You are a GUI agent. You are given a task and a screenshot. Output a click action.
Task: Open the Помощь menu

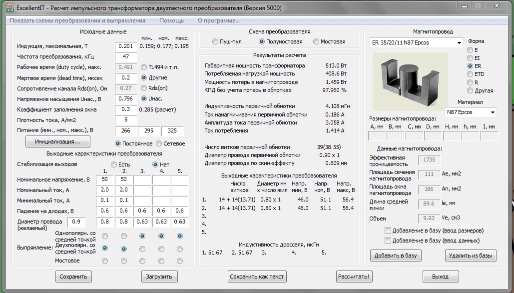click(171, 20)
